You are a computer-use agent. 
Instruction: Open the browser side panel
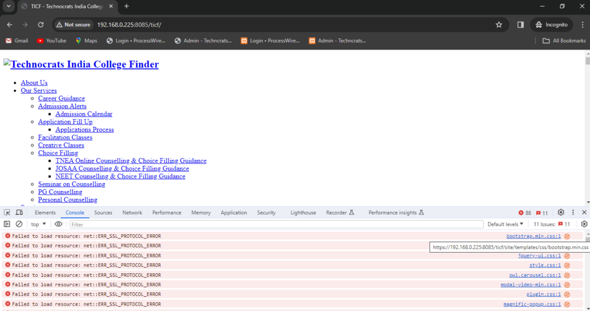pyautogui.click(x=520, y=25)
